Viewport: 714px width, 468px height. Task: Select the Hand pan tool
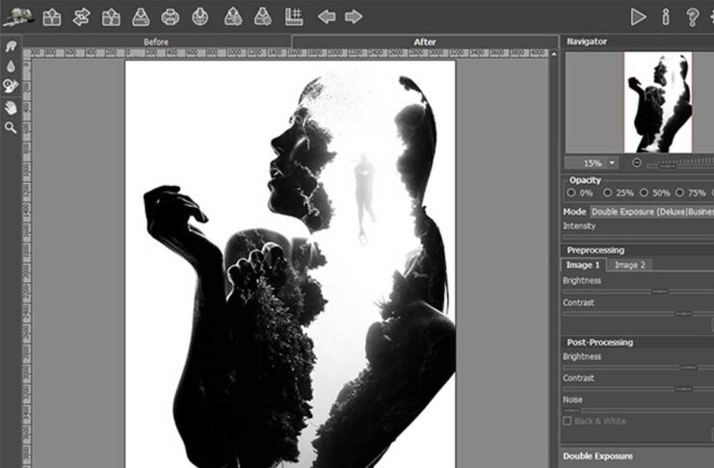[x=11, y=106]
